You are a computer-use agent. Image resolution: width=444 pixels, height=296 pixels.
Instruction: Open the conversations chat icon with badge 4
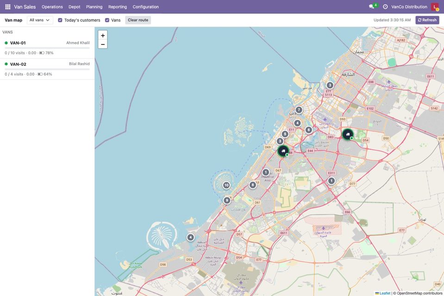pyautogui.click(x=371, y=6)
